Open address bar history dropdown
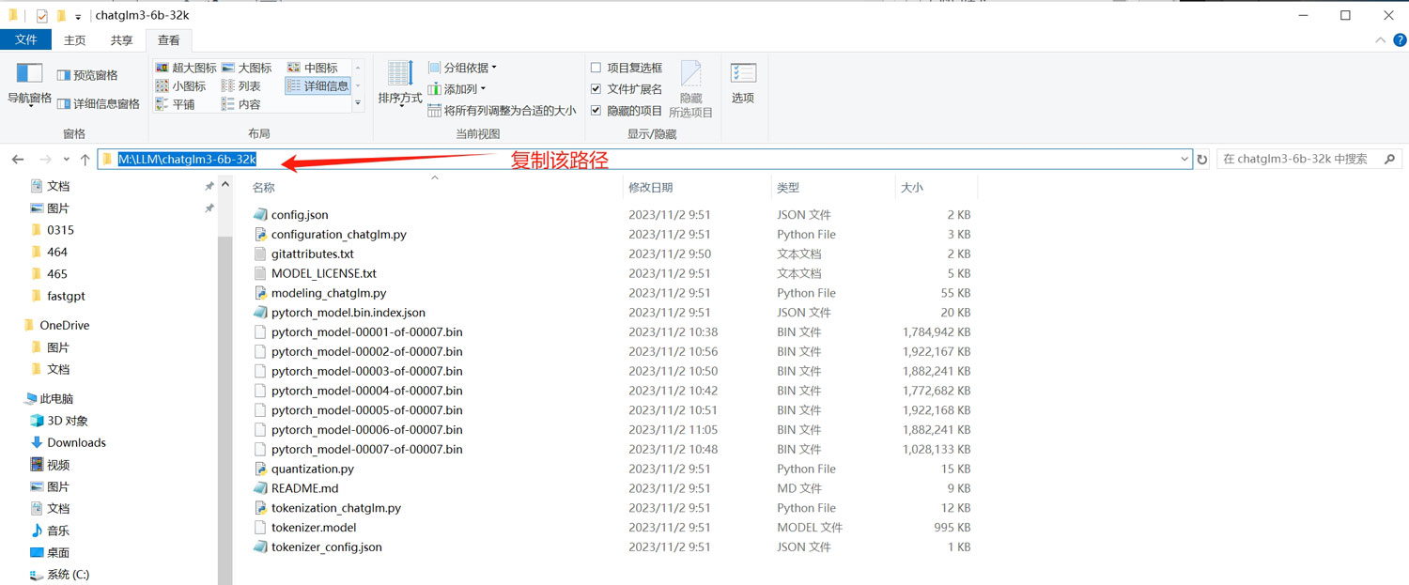The width and height of the screenshot is (1409, 585). click(x=1184, y=160)
